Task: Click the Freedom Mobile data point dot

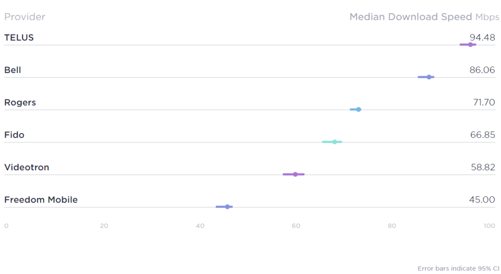Action: pos(227,207)
